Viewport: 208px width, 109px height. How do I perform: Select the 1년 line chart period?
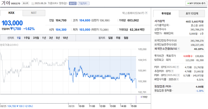[x=44, y=38]
